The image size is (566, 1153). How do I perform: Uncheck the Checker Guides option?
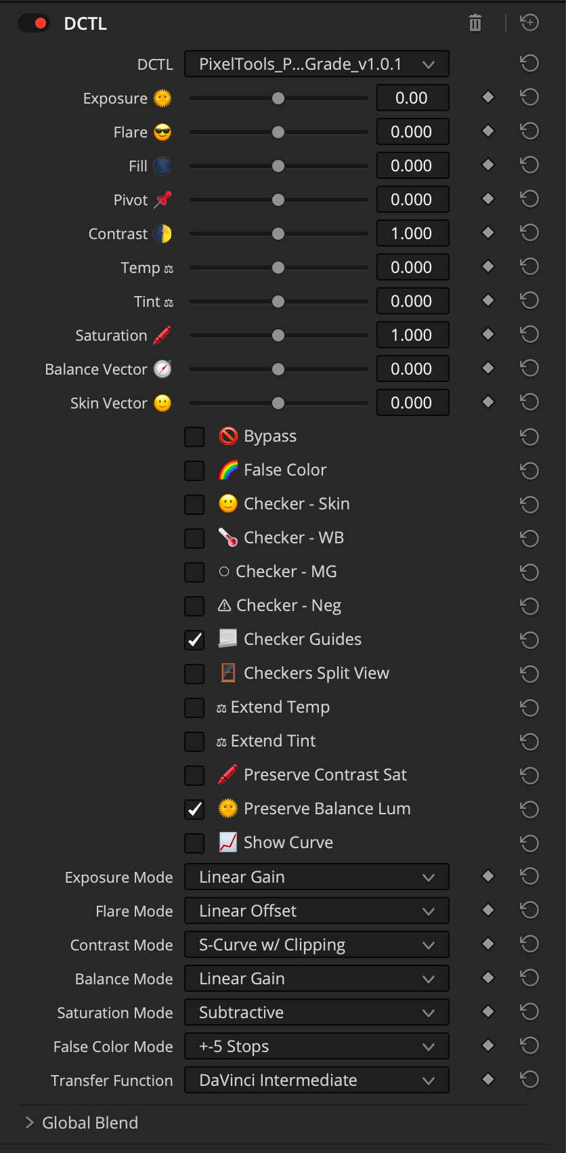(x=194, y=640)
